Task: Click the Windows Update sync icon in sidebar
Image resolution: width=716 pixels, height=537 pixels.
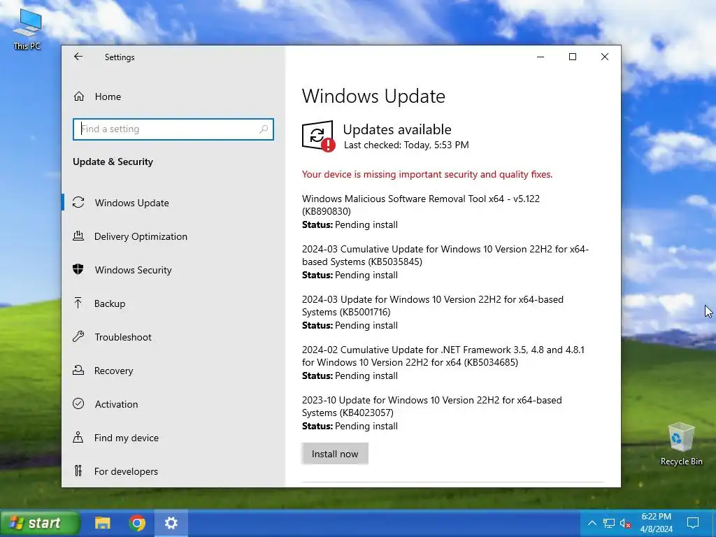Action: [x=78, y=202]
